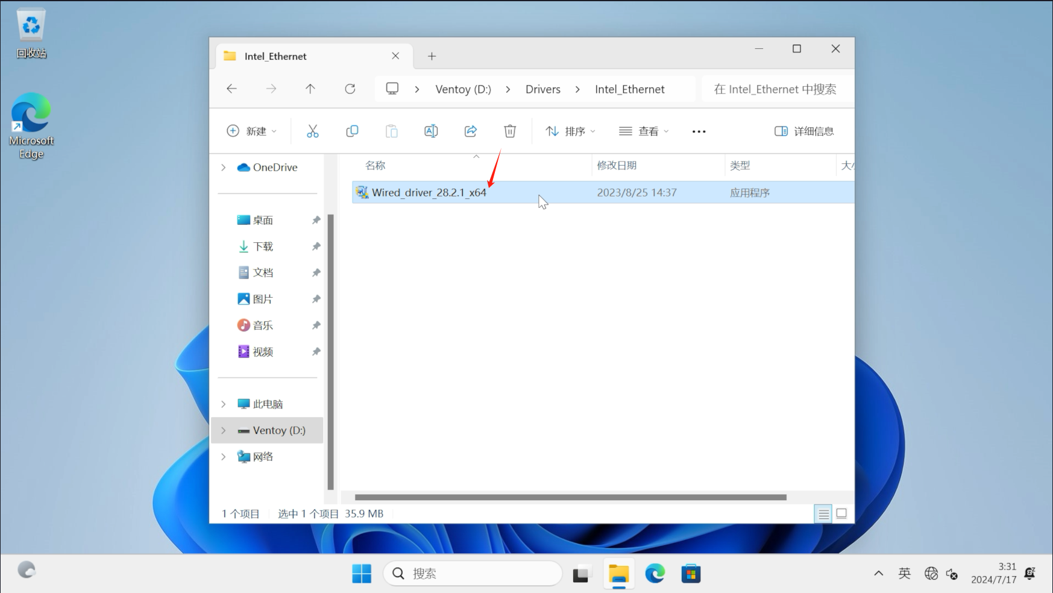This screenshot has height=593, width=1053.
Task: Expand the OneDrive tree node
Action: click(x=224, y=168)
